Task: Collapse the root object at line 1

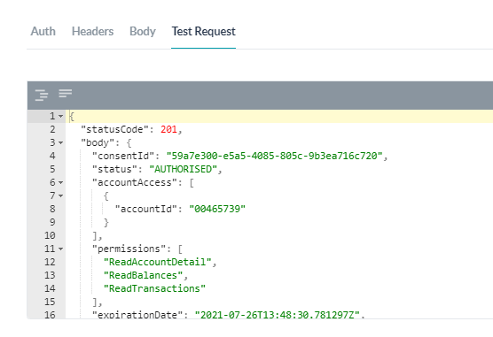Action: [x=60, y=117]
